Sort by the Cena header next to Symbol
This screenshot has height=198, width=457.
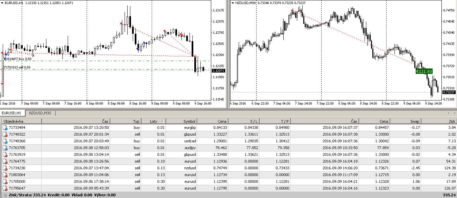[213, 121]
